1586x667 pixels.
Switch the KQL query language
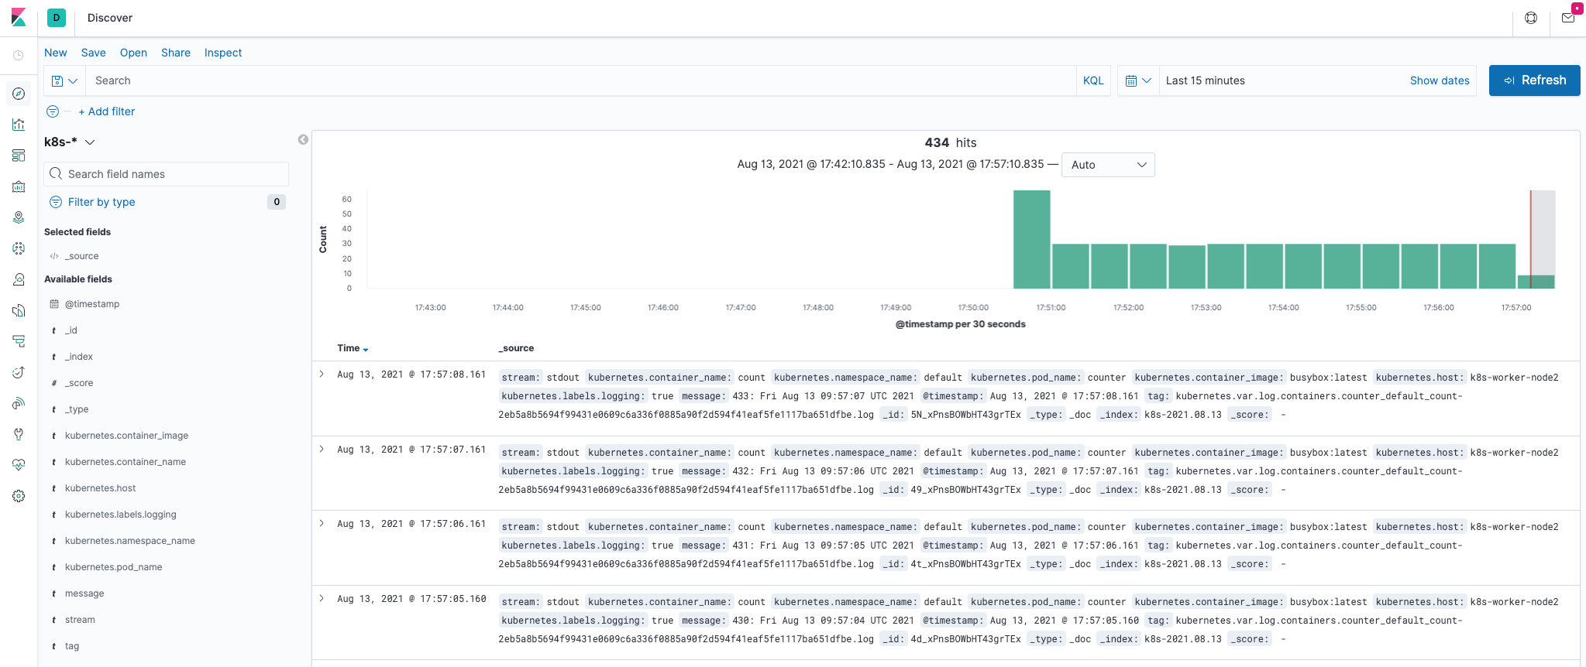click(x=1093, y=80)
